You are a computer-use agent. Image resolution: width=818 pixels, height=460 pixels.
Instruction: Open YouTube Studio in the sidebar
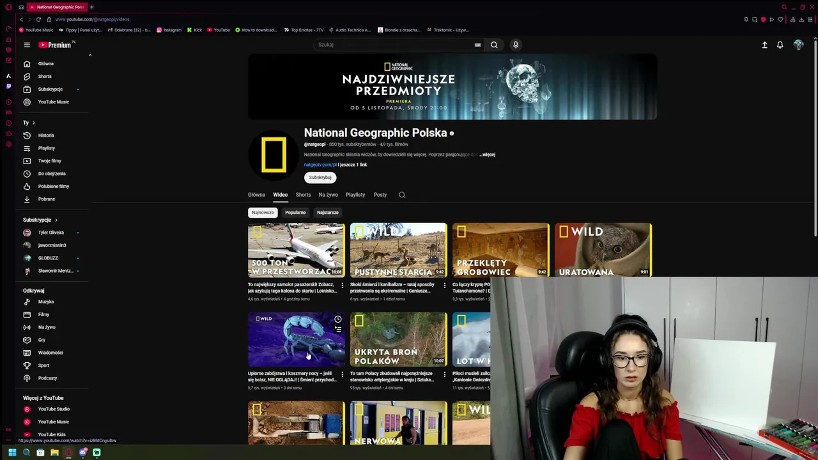pyautogui.click(x=54, y=409)
